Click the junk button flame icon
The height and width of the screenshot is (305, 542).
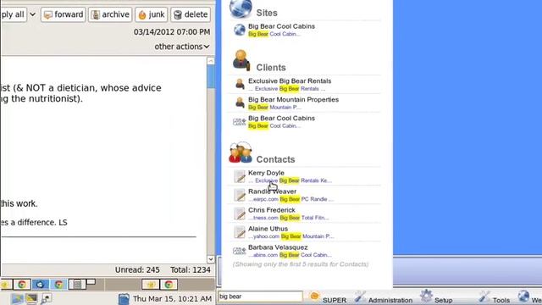click(x=142, y=15)
